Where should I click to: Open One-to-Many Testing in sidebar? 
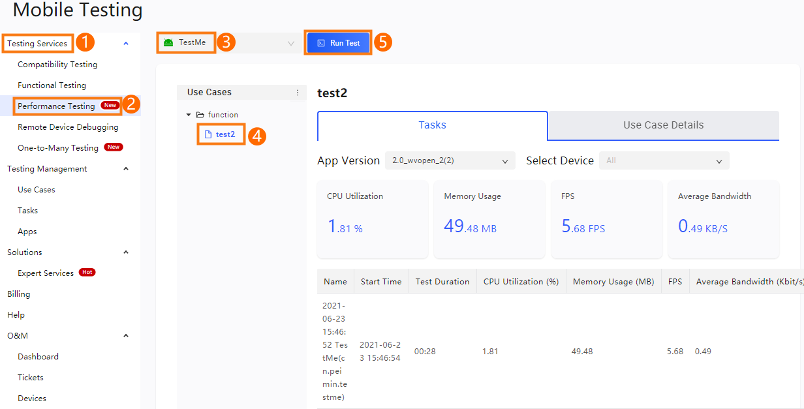[58, 148]
